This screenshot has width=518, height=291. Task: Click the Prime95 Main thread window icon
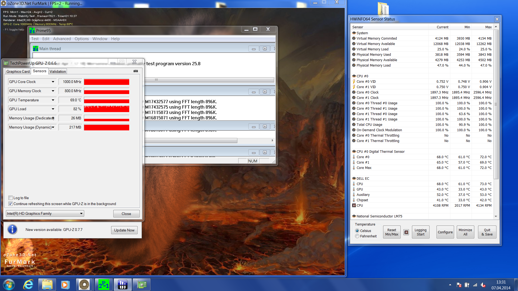coord(36,48)
